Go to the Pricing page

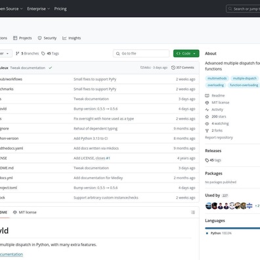(x=60, y=9)
